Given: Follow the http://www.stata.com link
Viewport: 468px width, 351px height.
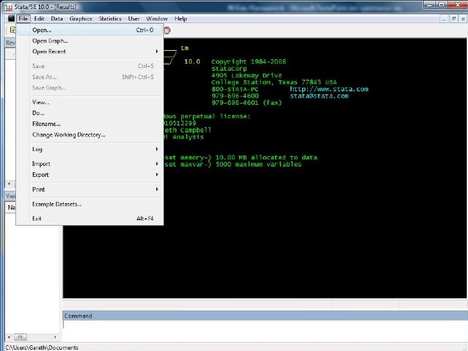Looking at the screenshot, I should pos(329,89).
